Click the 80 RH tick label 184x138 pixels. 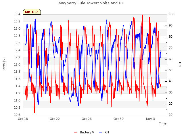click(x=170, y=37)
